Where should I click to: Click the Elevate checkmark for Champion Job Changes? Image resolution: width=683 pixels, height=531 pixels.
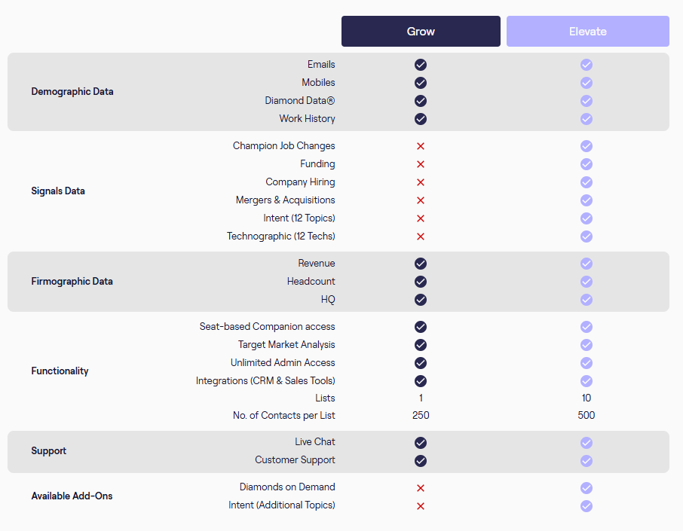click(x=587, y=146)
